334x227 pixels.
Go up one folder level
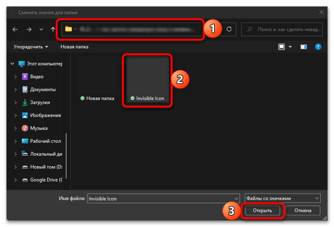pos(53,29)
